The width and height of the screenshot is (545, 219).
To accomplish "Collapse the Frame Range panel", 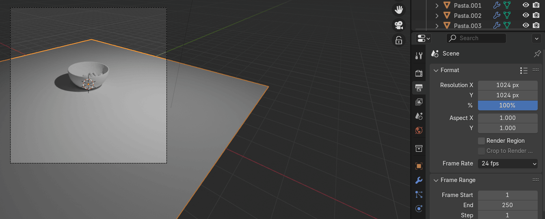I will [x=436, y=180].
